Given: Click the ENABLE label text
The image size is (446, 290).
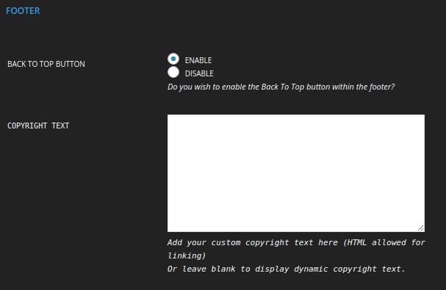Looking at the screenshot, I should point(198,60).
